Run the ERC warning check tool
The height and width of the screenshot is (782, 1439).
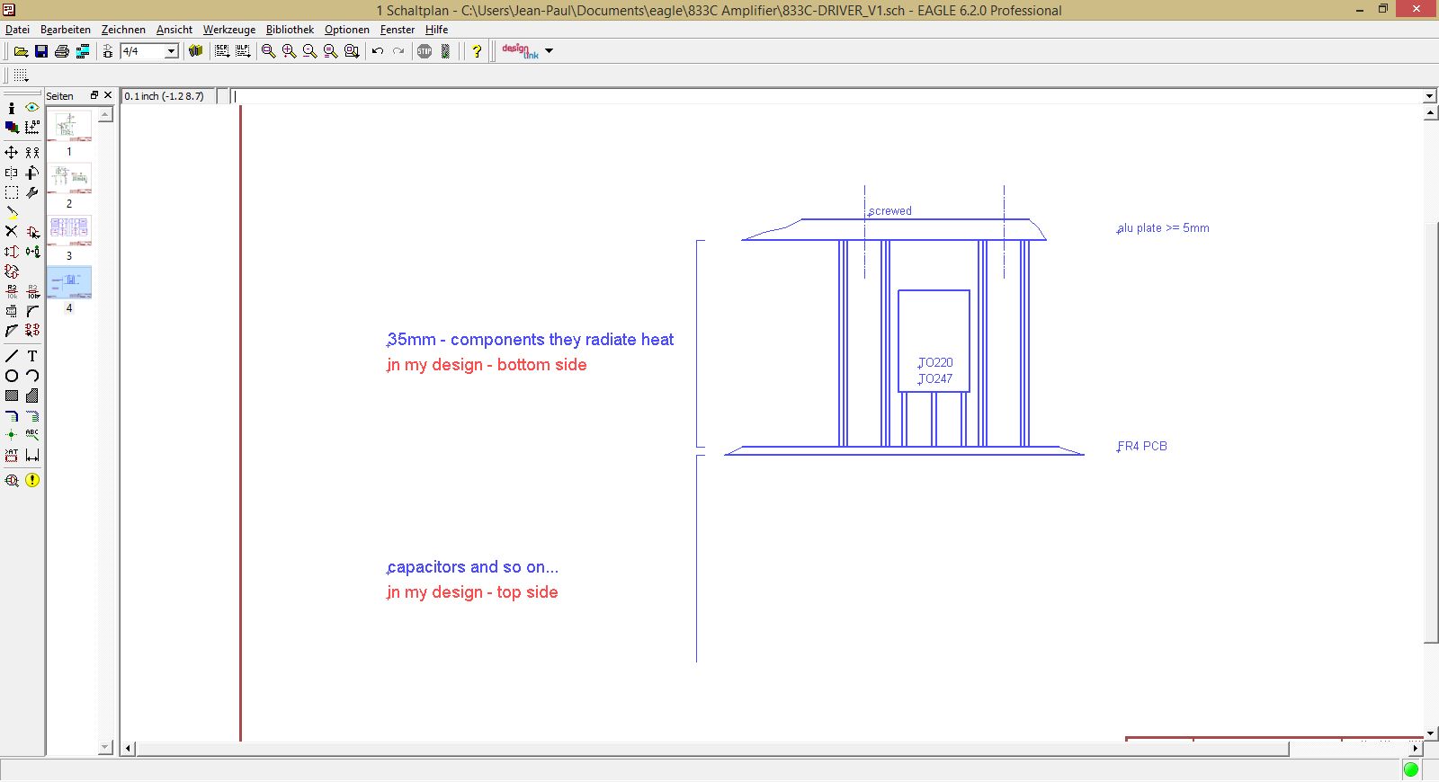click(32, 480)
